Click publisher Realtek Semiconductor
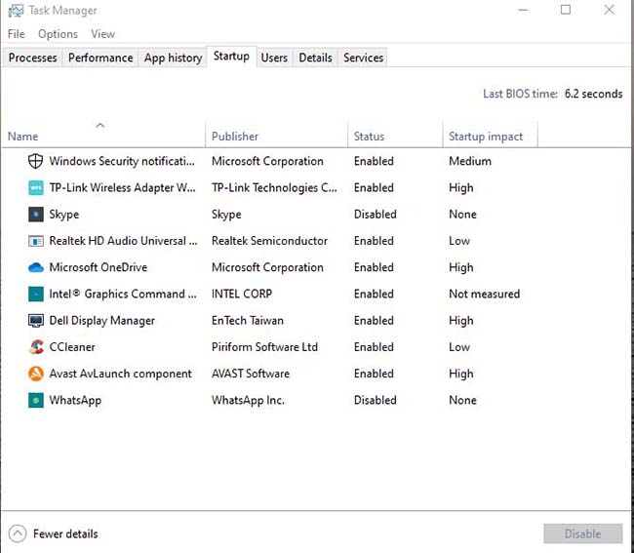634x553 pixels. coord(269,241)
